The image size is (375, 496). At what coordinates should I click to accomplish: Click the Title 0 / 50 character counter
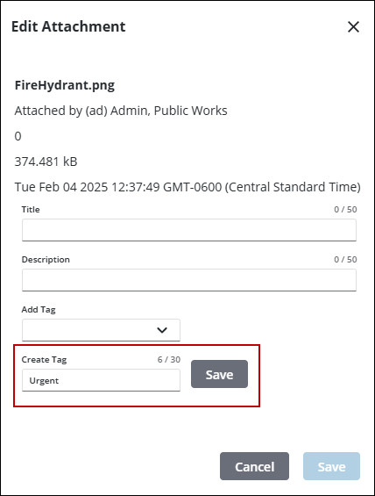[x=345, y=210]
